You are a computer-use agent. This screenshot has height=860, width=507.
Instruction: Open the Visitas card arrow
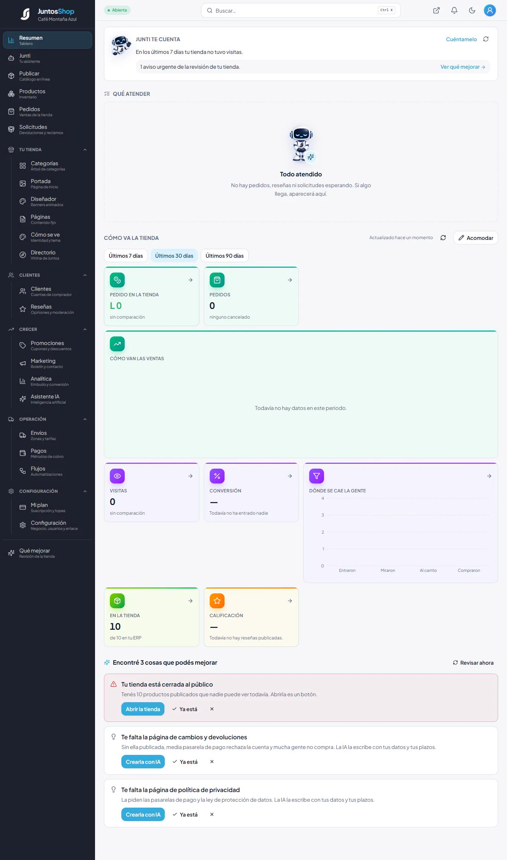point(190,476)
